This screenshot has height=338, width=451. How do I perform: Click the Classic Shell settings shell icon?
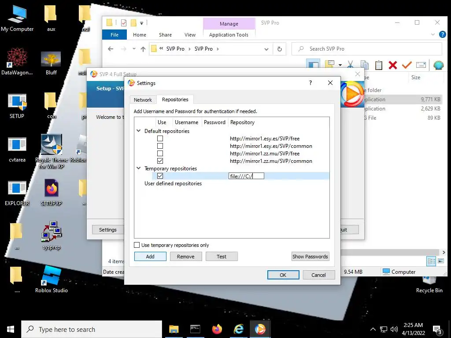(438, 65)
